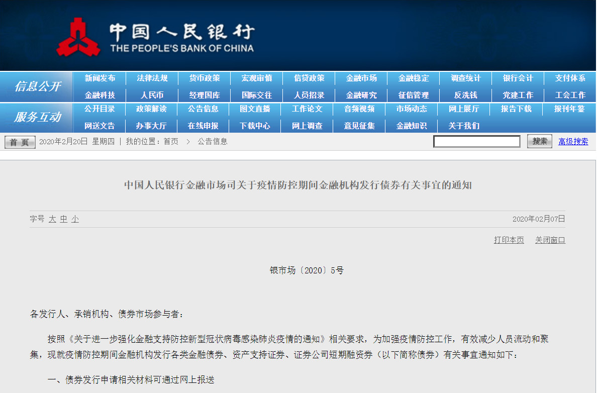Screen dimensions: 597x393
Task: Select large font size 大
Action: point(52,219)
